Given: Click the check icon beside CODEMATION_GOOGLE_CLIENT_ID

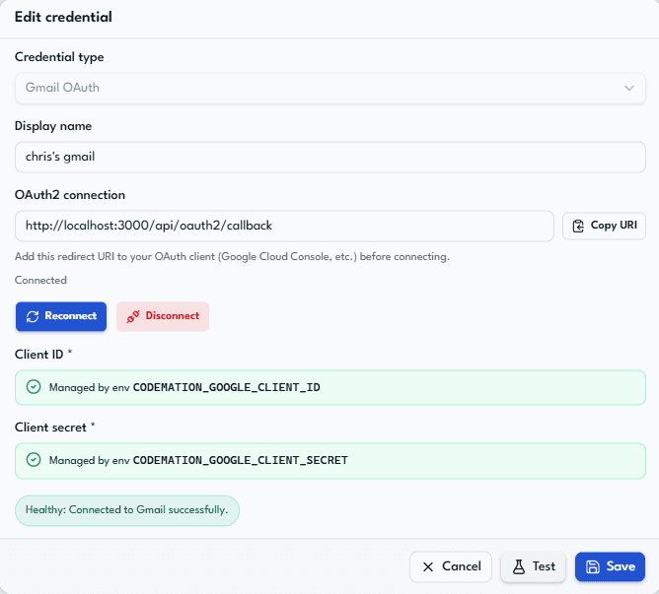Looking at the screenshot, I should pos(34,386).
